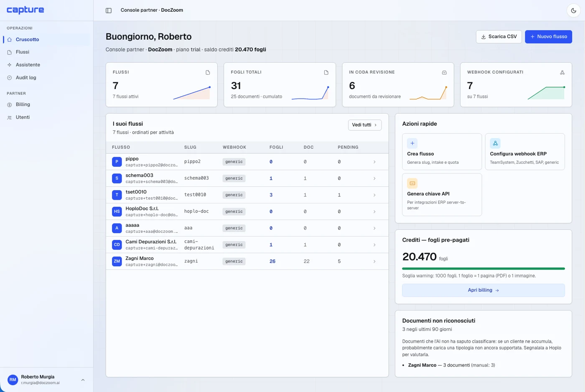Click the inbox icon in coda revisione card
The height and width of the screenshot is (392, 585).
coord(444,72)
